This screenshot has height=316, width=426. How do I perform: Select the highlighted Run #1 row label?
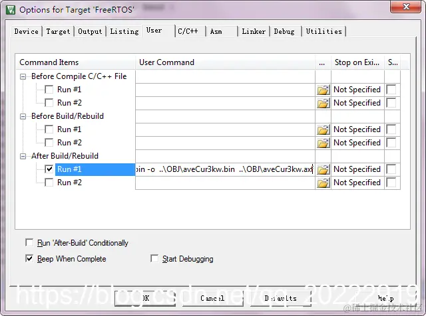click(x=95, y=169)
